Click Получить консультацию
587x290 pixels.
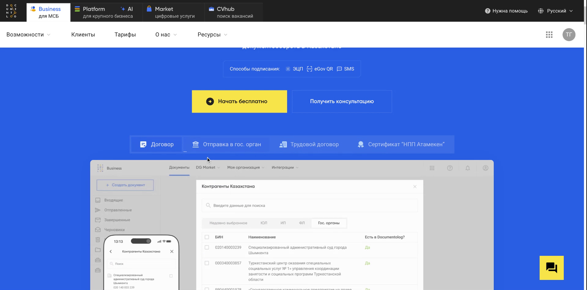point(342,101)
